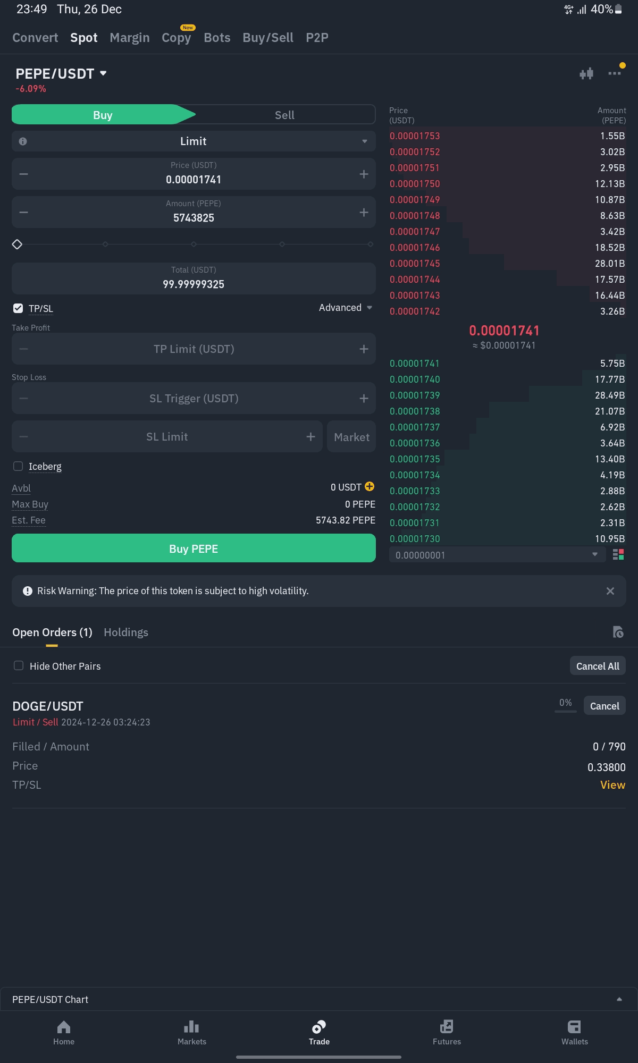
Task: Check Hide Other Pairs option
Action: (x=19, y=666)
